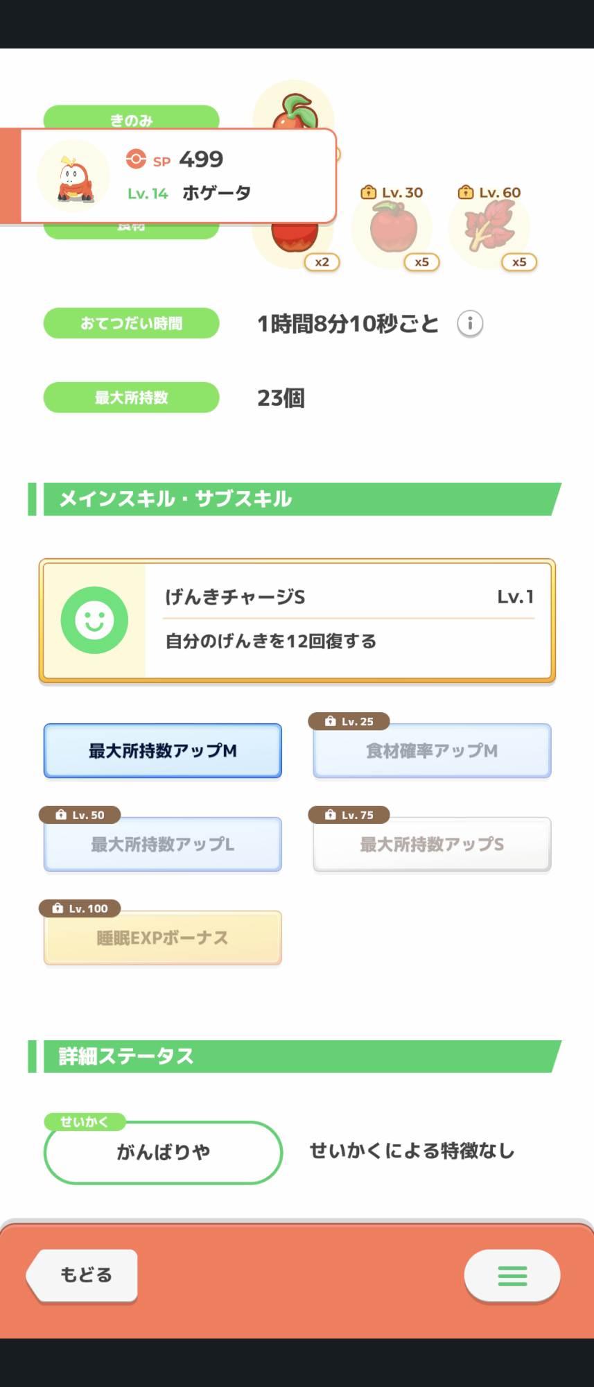
Task: Open the げんきチャージS main skill card
Action: pyautogui.click(x=347, y=620)
